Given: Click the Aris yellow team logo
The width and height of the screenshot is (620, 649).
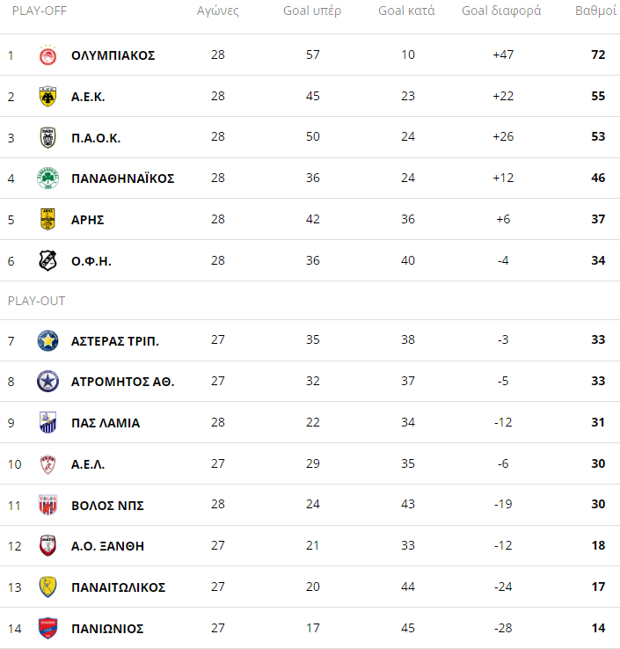Looking at the screenshot, I should (x=47, y=219).
